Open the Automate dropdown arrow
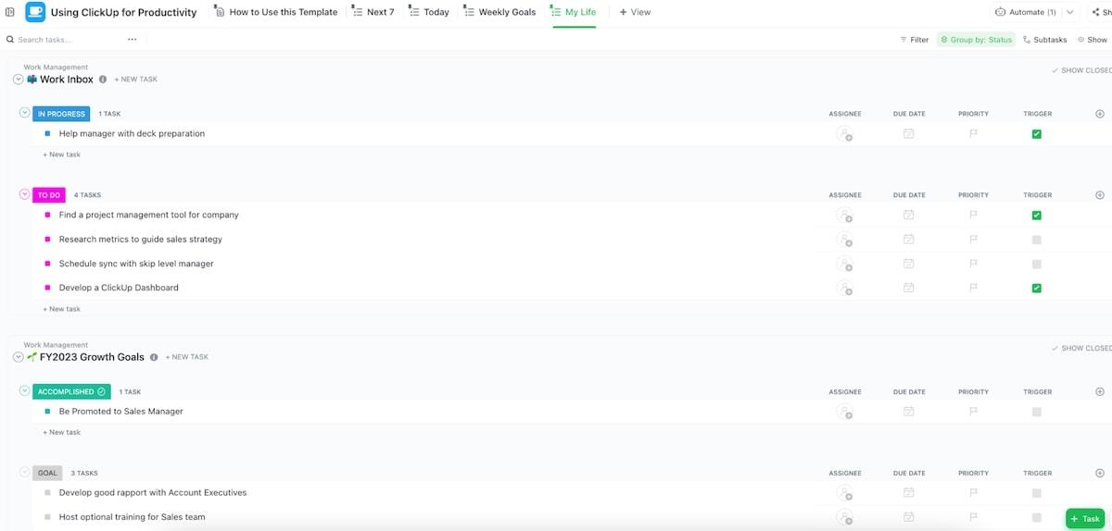Image resolution: width=1112 pixels, height=531 pixels. coord(1070,12)
